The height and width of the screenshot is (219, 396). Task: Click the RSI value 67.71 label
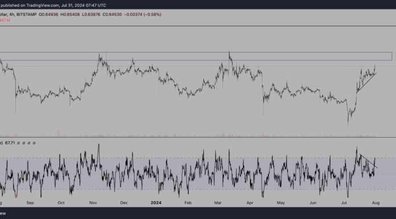tap(10, 143)
